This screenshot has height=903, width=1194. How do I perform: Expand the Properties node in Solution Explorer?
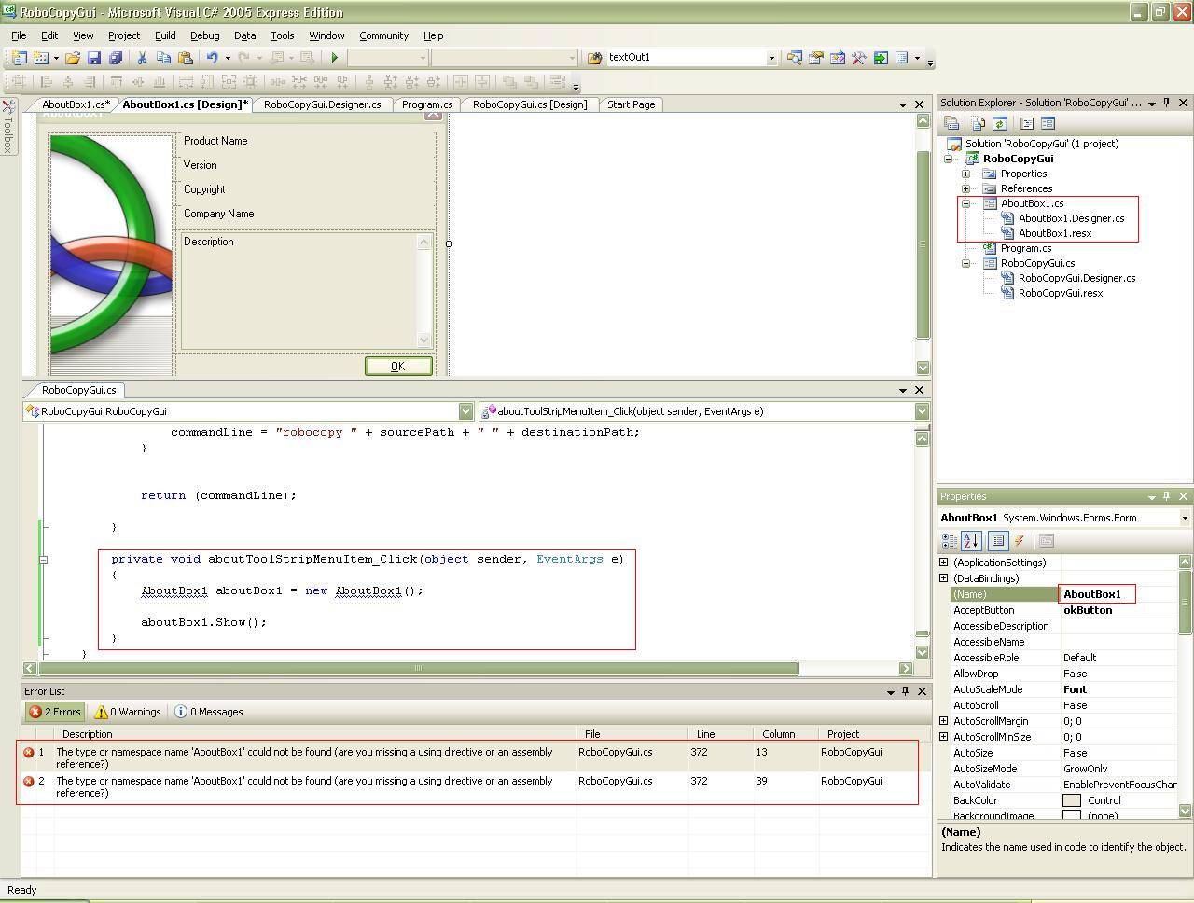coord(966,174)
